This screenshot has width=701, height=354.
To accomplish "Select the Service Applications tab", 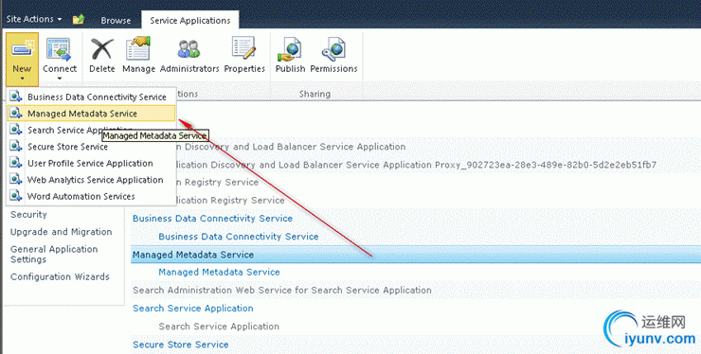I will [x=190, y=21].
